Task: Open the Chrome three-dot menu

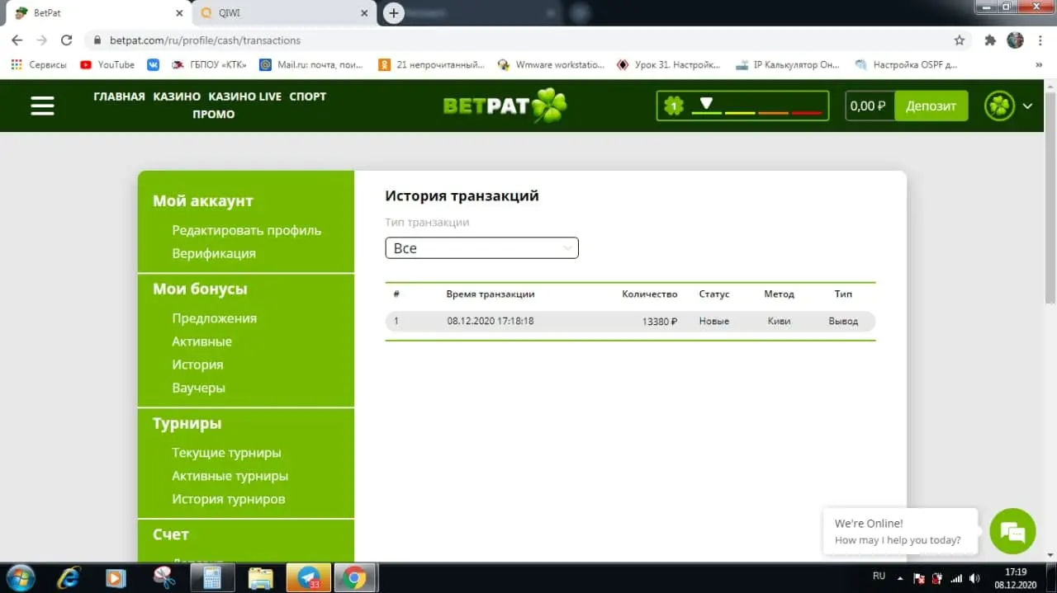Action: tap(1040, 40)
